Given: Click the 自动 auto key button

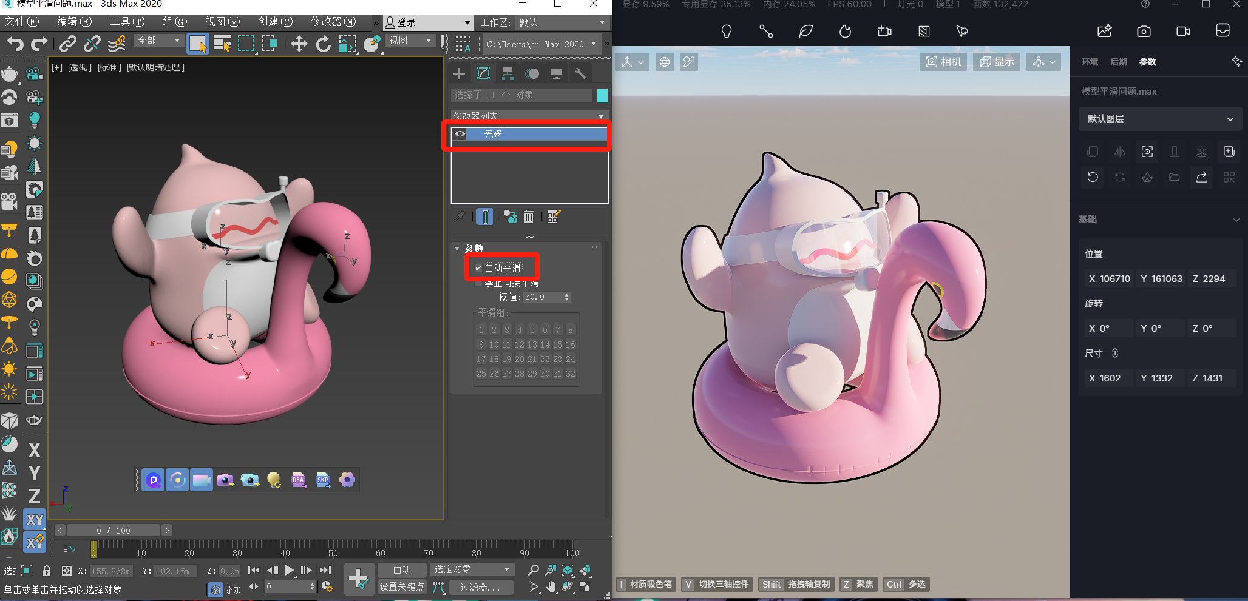Looking at the screenshot, I should [x=401, y=570].
